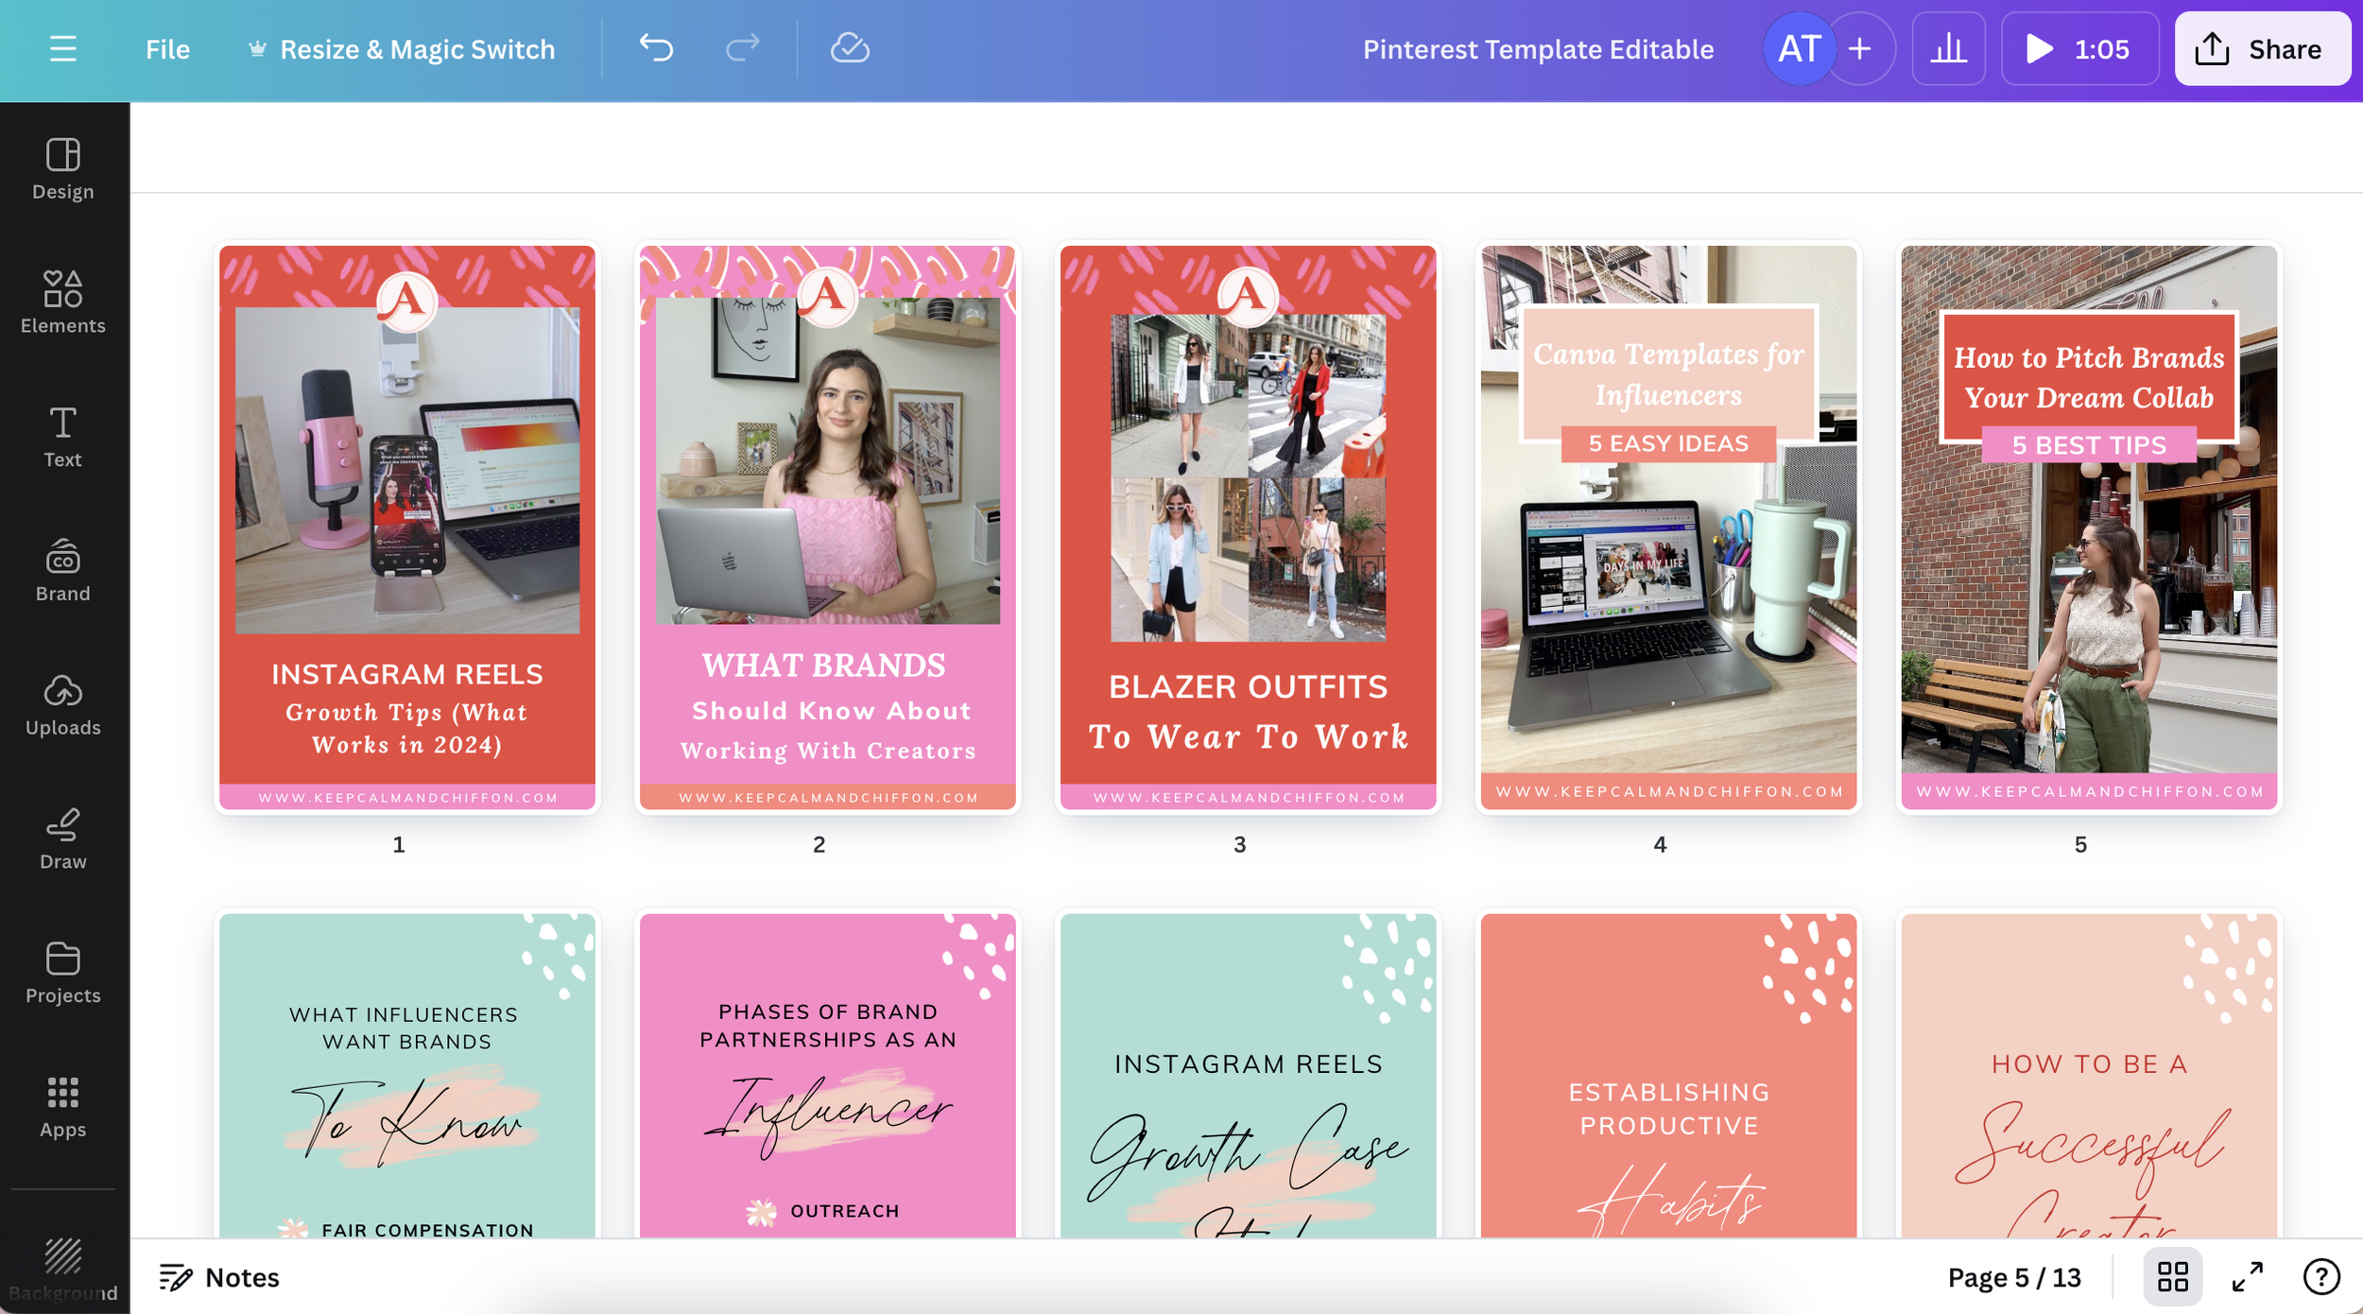Select Instagram Reels Growth Case page thumbnail
This screenshot has height=1314, width=2363.
pyautogui.click(x=1248, y=1076)
